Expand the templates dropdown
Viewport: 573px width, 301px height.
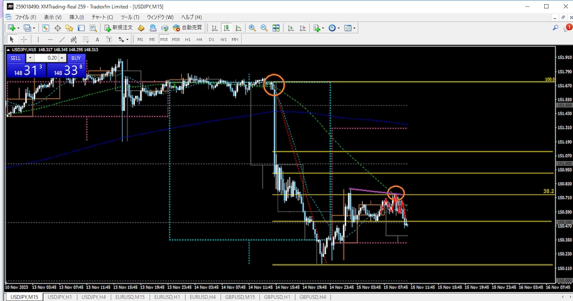point(354,28)
